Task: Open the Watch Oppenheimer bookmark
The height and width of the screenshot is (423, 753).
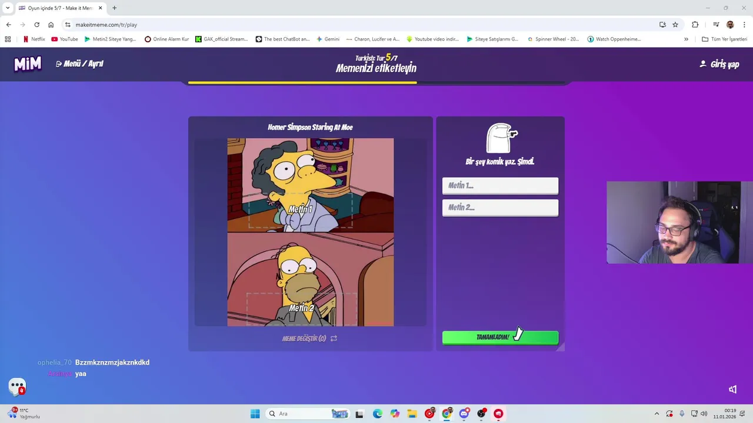Action: click(x=614, y=39)
